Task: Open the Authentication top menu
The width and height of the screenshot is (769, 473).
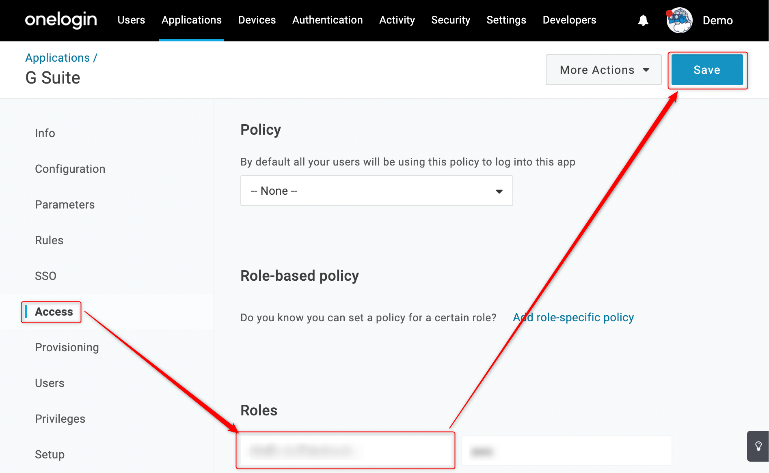Action: pyautogui.click(x=328, y=20)
